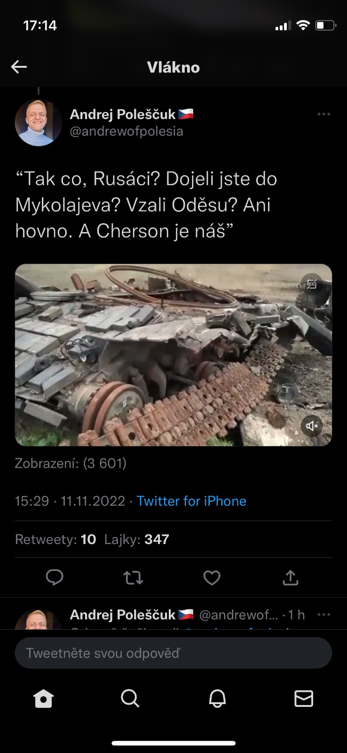
Task: Open the Search tab magnifier
Action: point(130,698)
